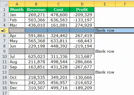Image resolution: width=134 pixels, height=95 pixels.
Task: Select row 1 header
Action: click(x=4, y=10)
